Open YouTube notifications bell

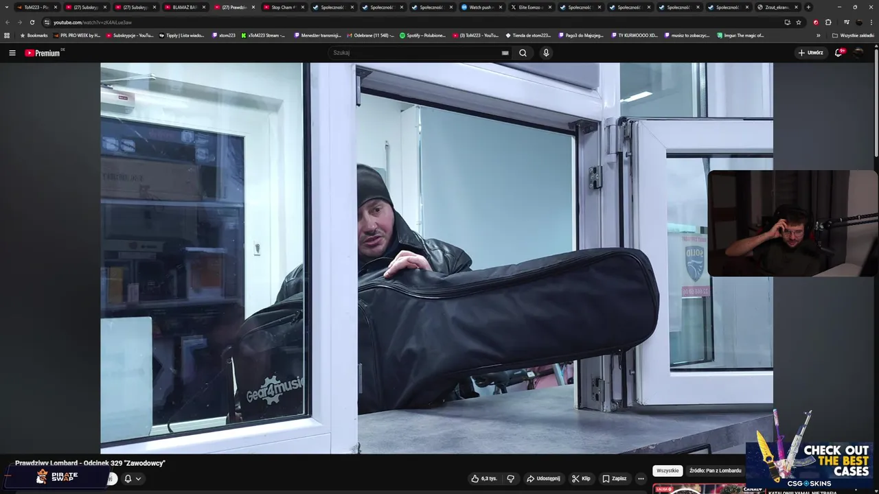click(839, 53)
